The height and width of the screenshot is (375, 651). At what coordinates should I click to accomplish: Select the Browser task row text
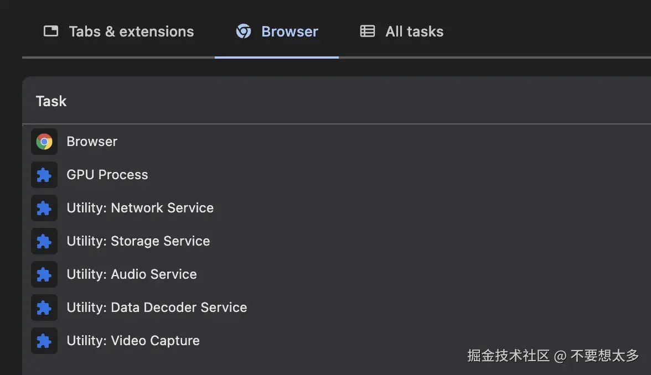(x=92, y=142)
